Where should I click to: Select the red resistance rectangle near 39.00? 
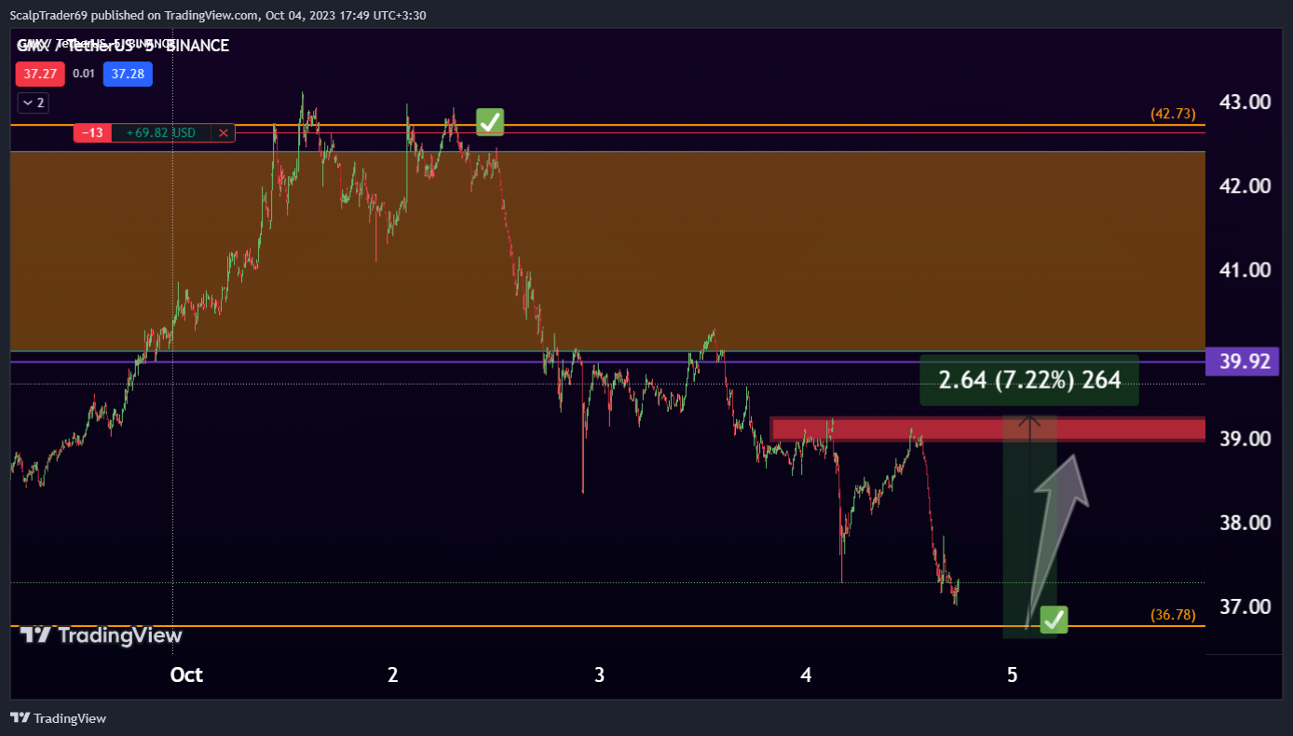[988, 429]
